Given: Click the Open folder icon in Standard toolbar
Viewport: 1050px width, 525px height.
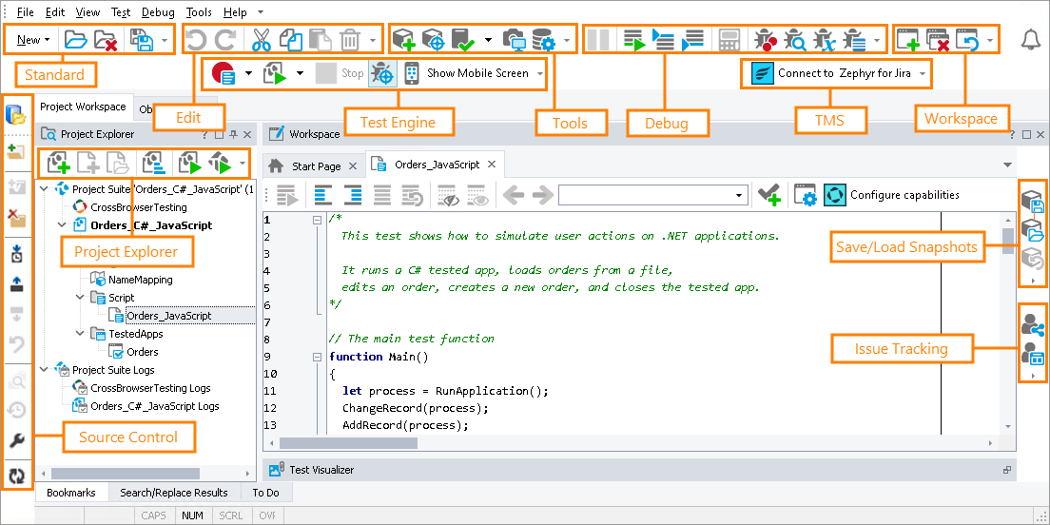Looking at the screenshot, I should click(x=75, y=40).
